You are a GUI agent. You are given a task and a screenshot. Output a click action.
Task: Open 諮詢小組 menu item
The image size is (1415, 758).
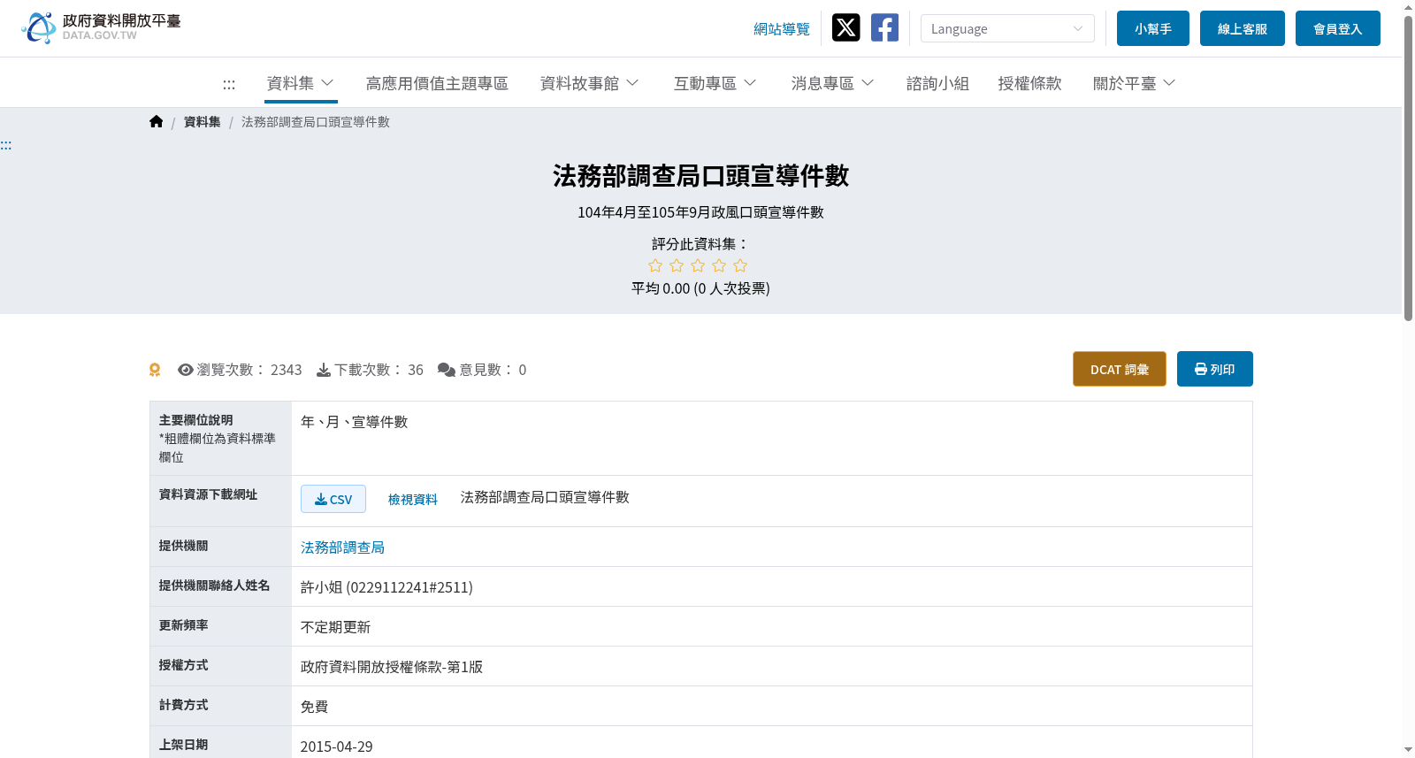[x=937, y=83]
